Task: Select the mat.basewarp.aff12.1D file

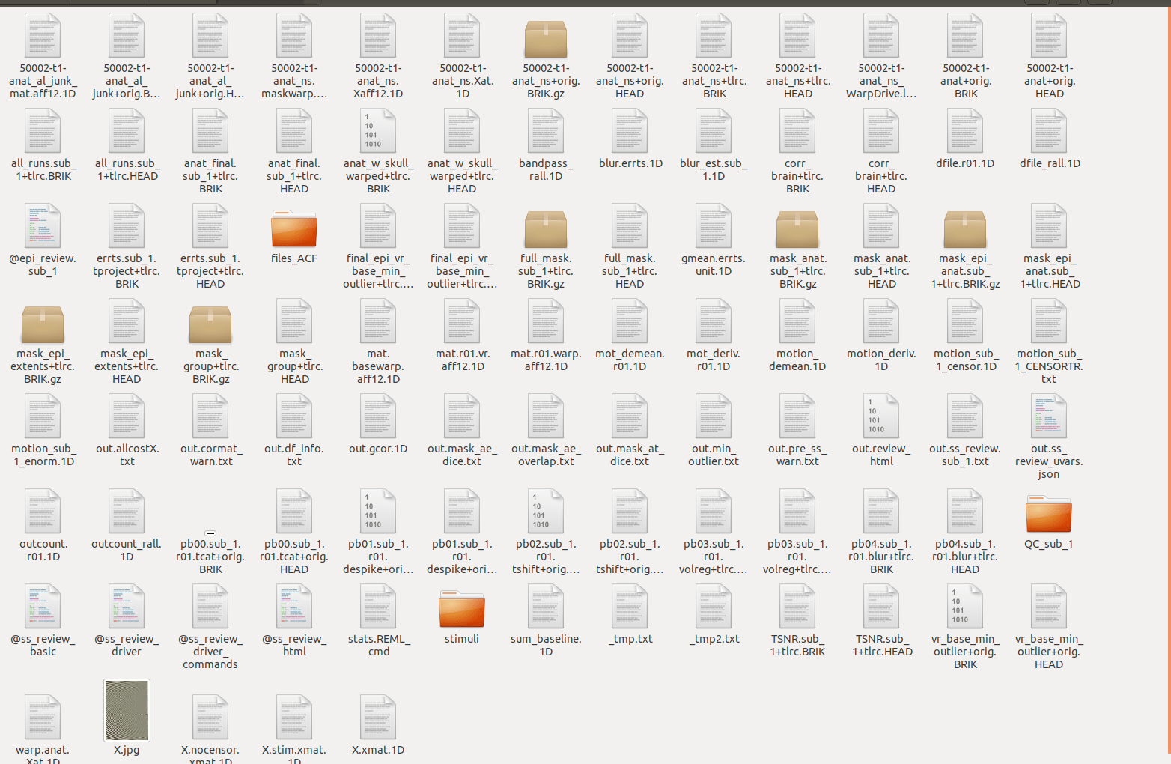Action: click(378, 321)
